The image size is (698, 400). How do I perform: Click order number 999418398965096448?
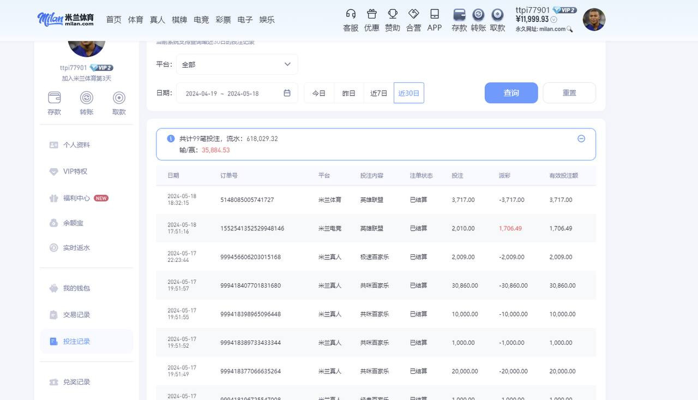[250, 314]
